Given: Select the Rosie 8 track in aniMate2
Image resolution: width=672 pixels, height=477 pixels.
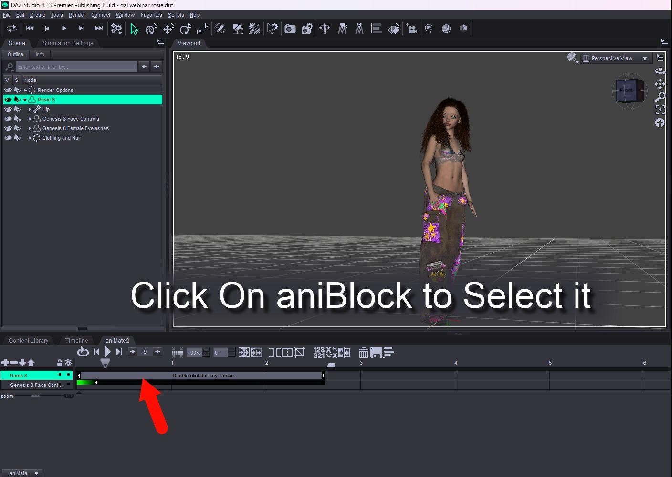Looking at the screenshot, I should click(x=36, y=376).
